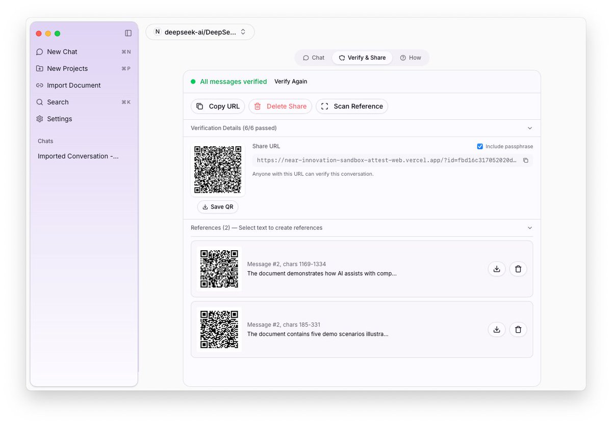Click the 'Message #2, chars 185-331' label
This screenshot has height=425, width=612.
click(x=284, y=325)
